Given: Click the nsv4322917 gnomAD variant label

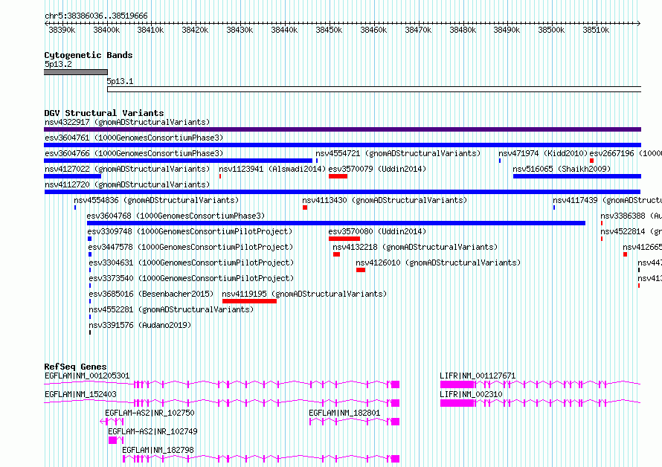Looking at the screenshot, I should [127, 123].
